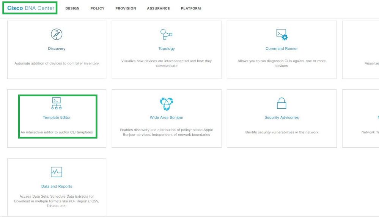Open the Template Editor link
Viewport: 379px width, 217px height.
click(x=57, y=117)
